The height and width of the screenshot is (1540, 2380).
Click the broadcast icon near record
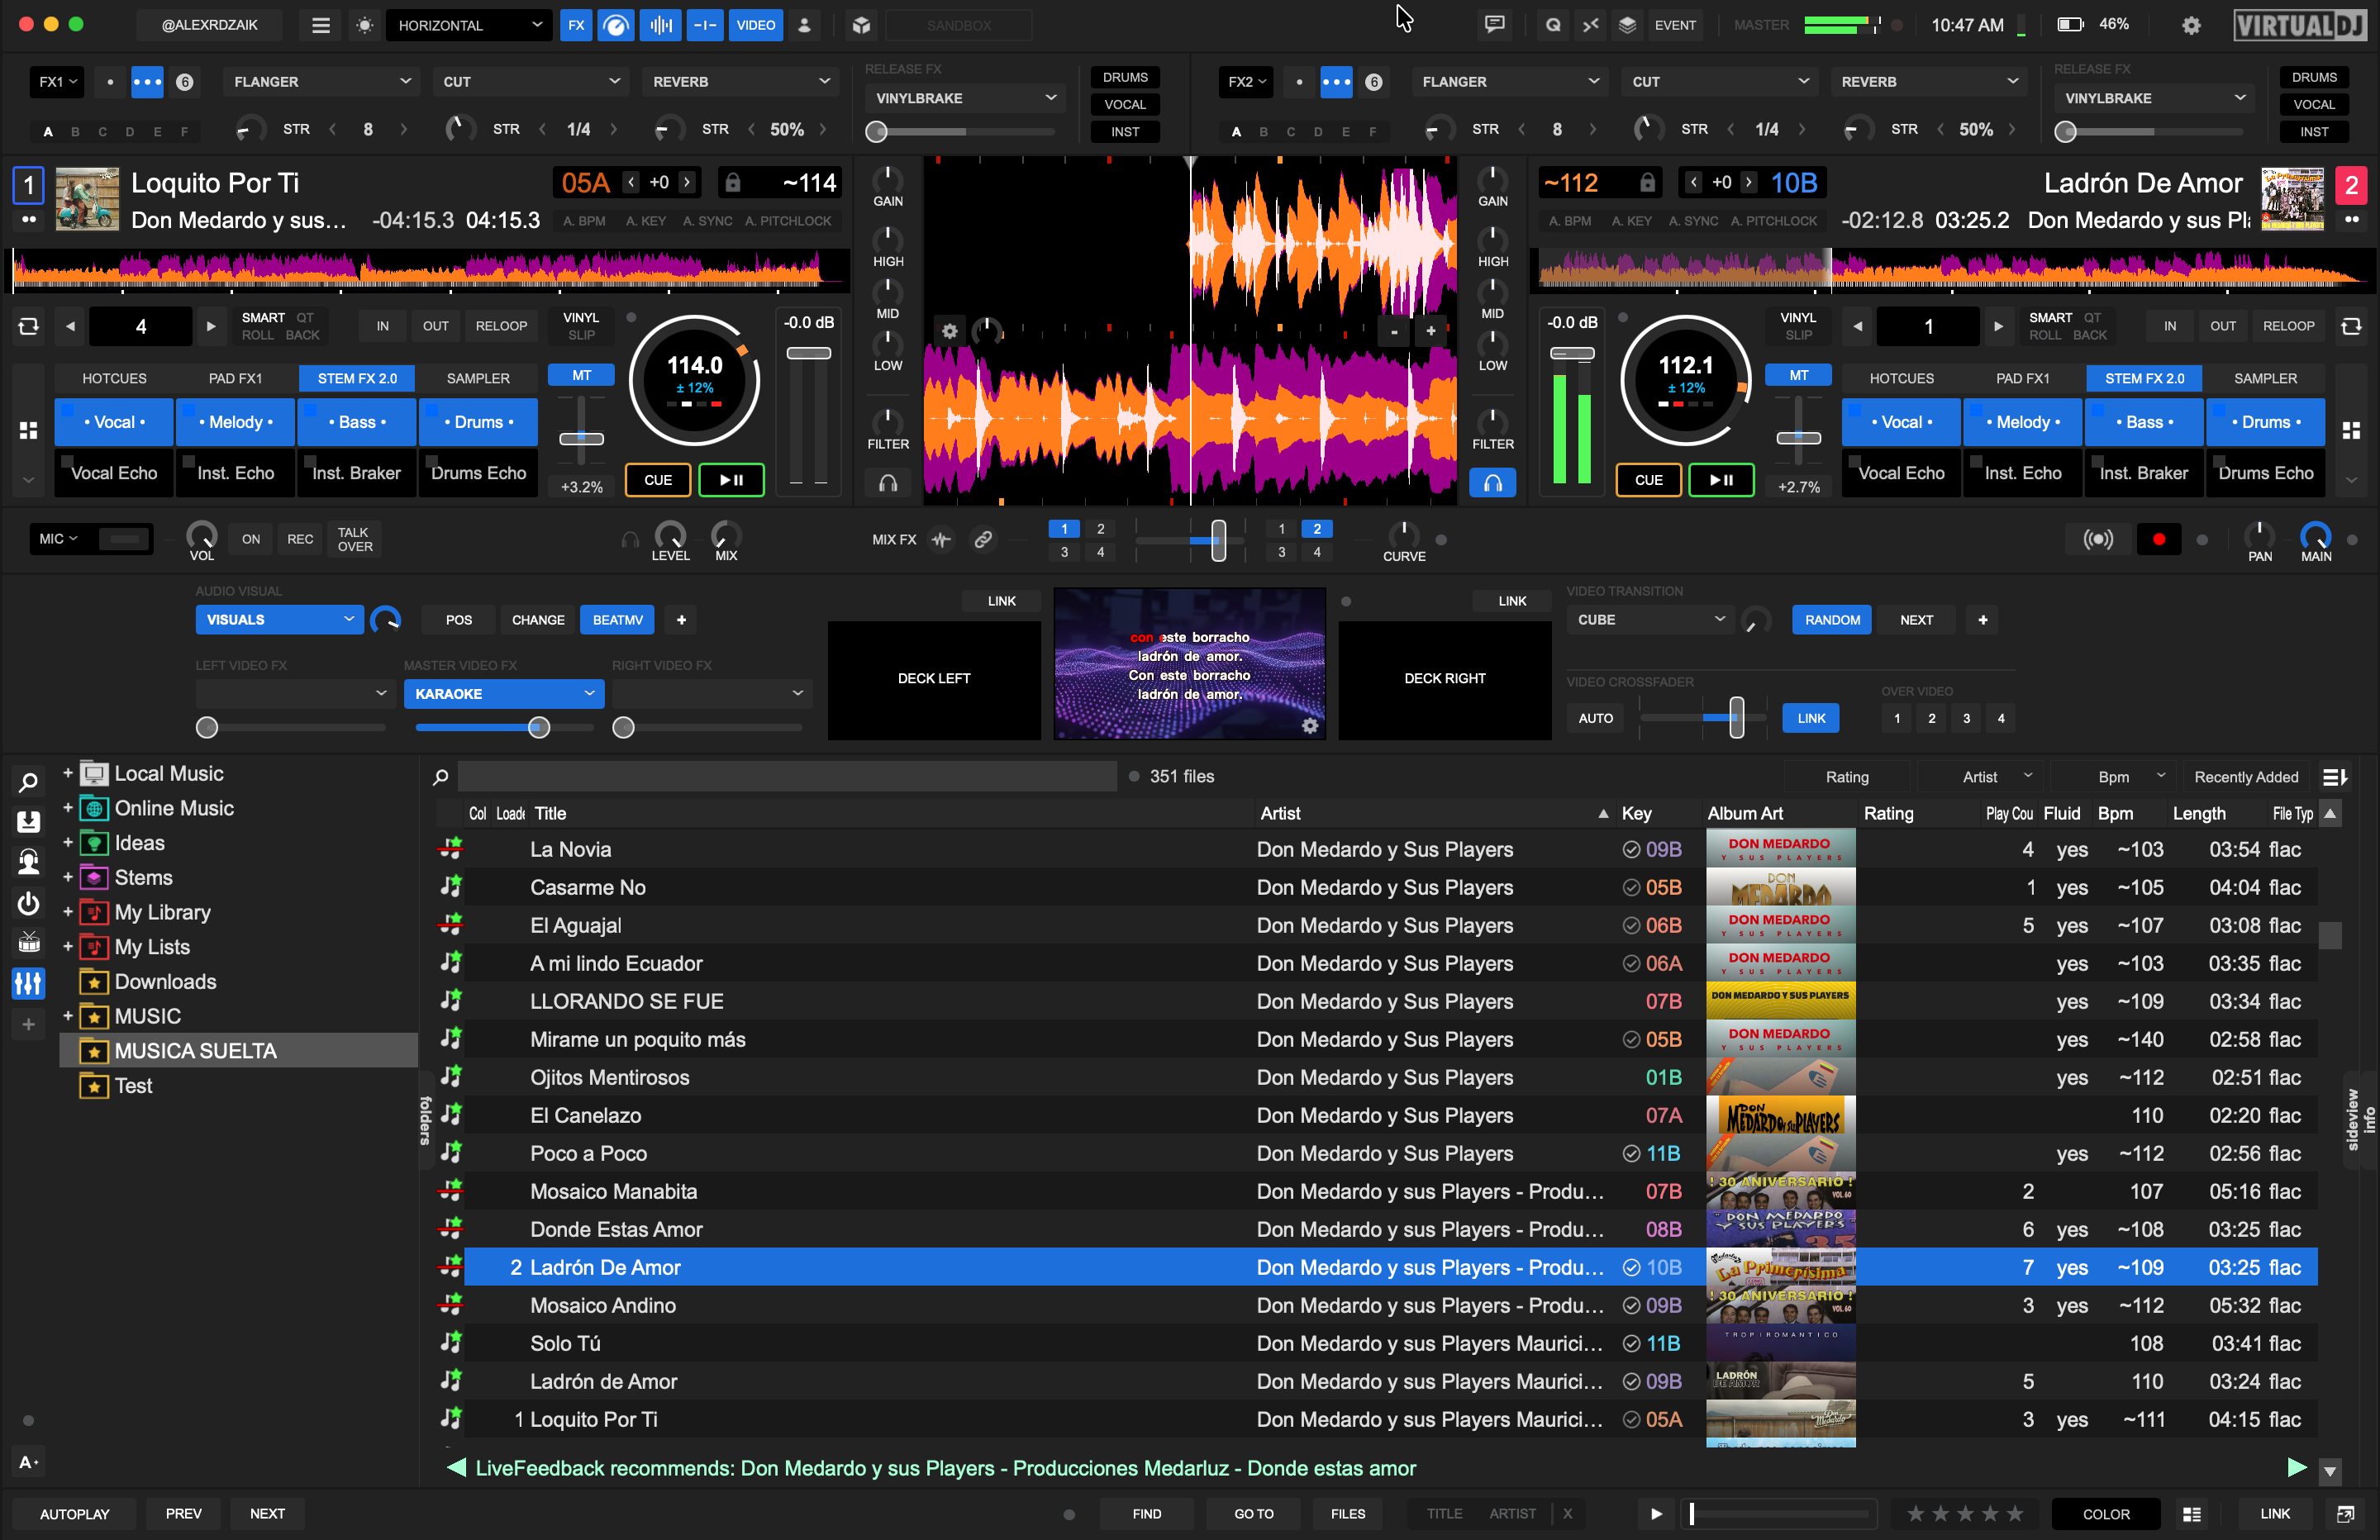[x=2098, y=540]
